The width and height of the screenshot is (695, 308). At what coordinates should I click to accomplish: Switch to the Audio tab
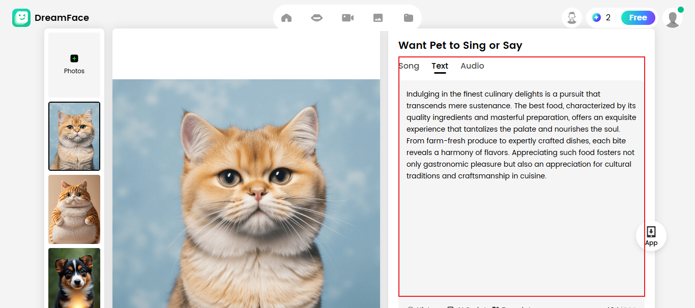pyautogui.click(x=472, y=66)
